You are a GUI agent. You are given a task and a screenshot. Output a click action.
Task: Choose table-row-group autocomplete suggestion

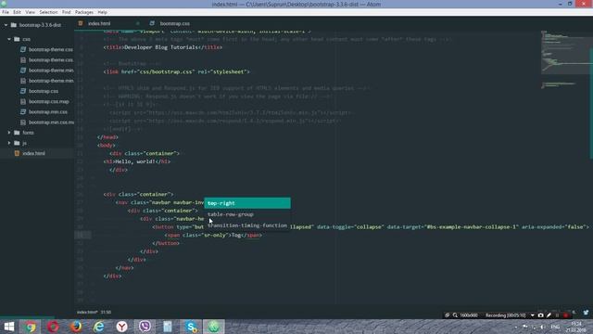(247, 214)
